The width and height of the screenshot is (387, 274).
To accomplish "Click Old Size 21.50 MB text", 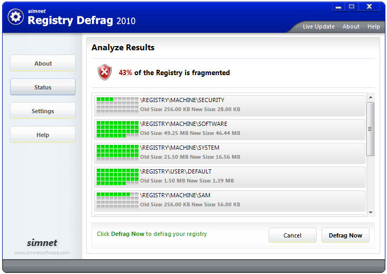I will [x=164, y=157].
